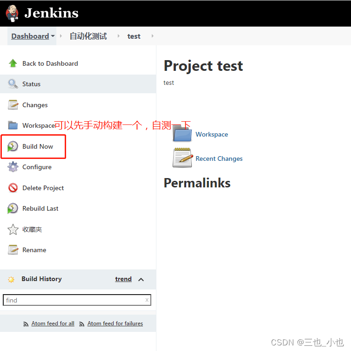
Task: Go Back to Dashboard via sidebar text
Action: click(50, 64)
